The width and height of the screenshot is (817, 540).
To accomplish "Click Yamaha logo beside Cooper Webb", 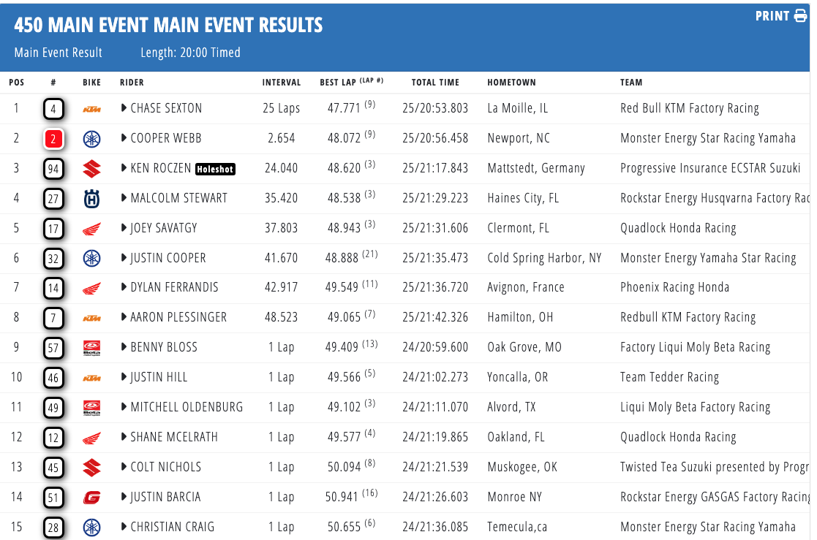I will [91, 139].
